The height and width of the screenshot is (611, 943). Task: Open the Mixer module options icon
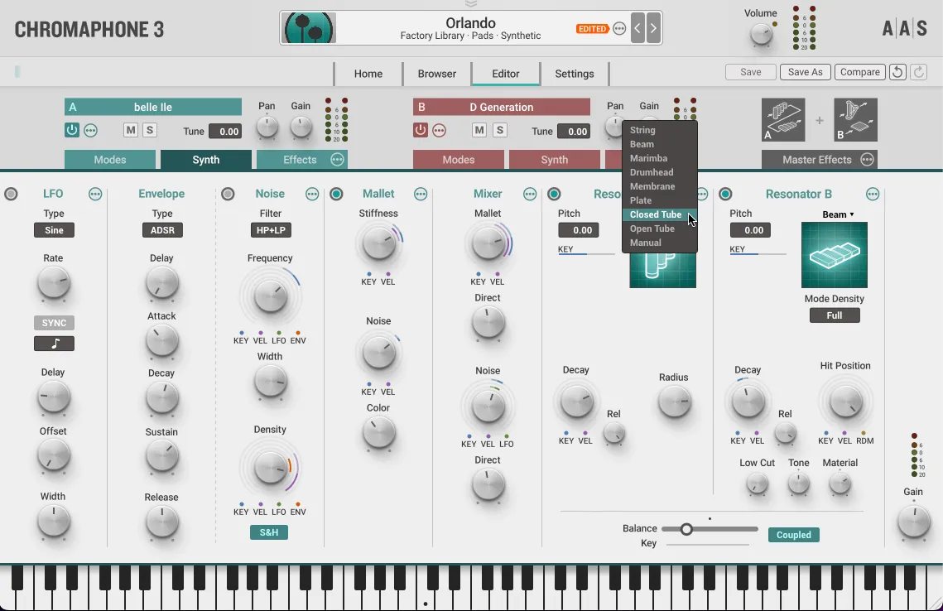pyautogui.click(x=530, y=194)
